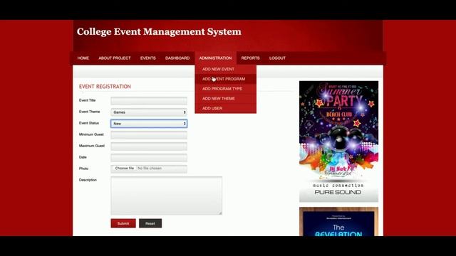
Task: Open the REPORTS menu item
Action: coord(250,58)
